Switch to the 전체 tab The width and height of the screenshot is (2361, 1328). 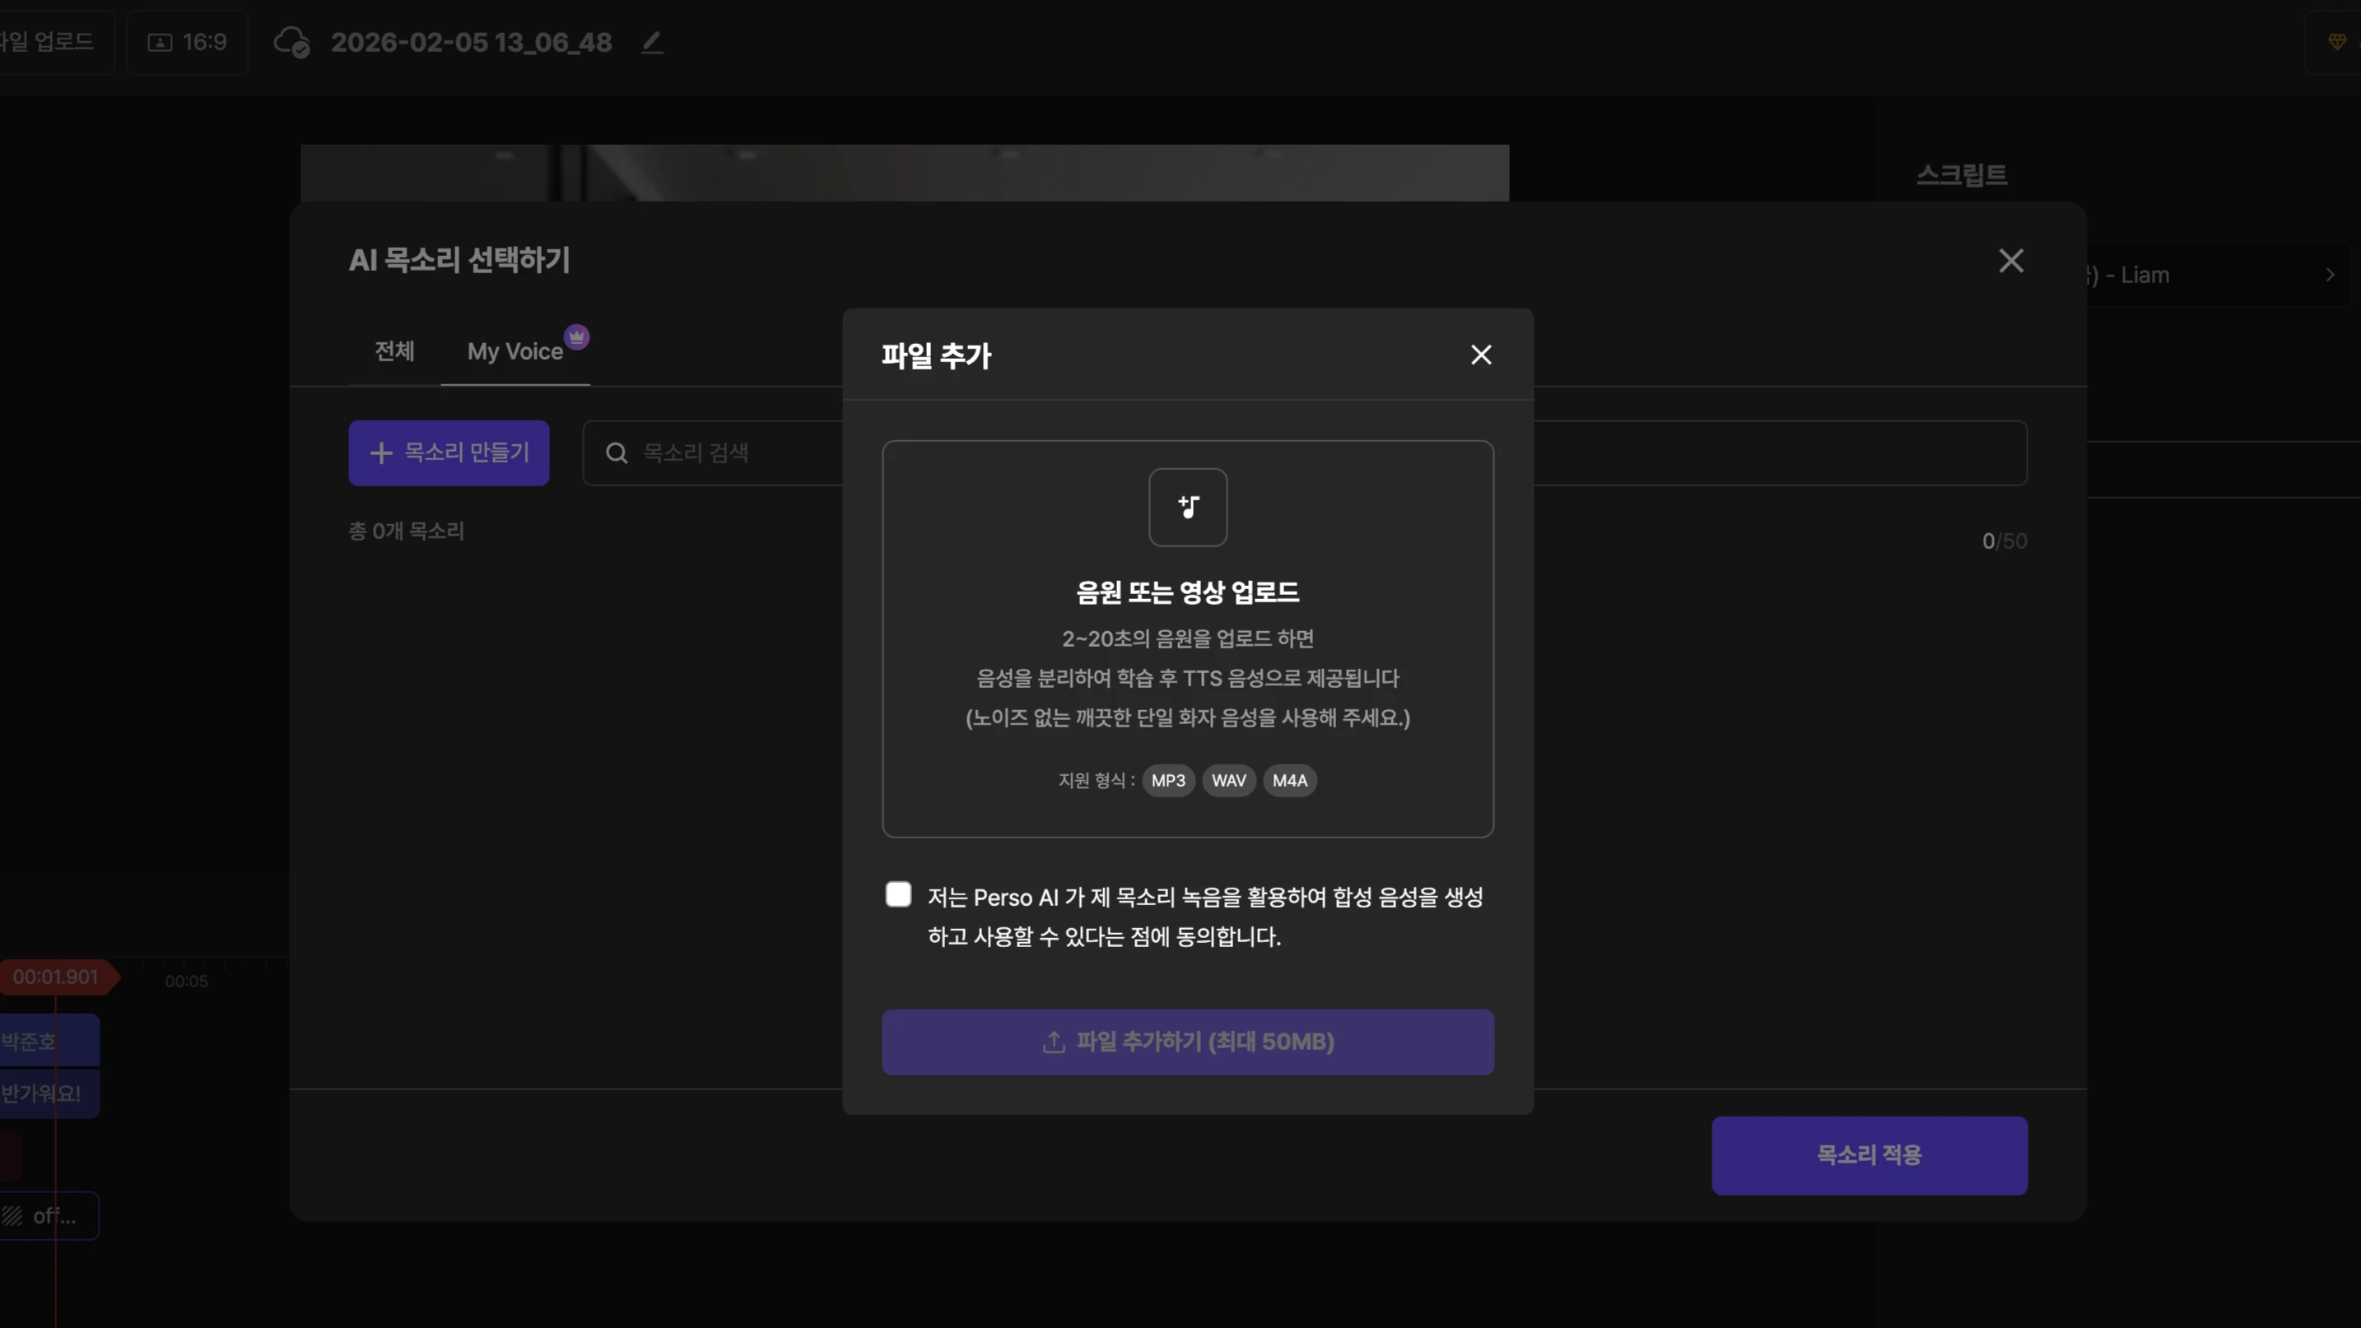coord(394,351)
